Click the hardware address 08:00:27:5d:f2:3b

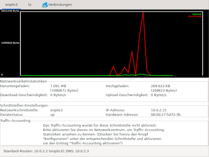point(166,115)
